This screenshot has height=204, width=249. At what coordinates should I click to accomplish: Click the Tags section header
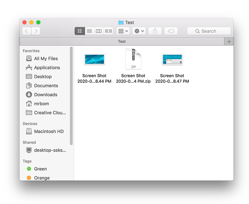tap(27, 161)
